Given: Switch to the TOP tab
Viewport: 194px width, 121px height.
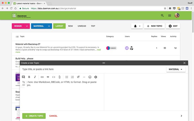Looking at the screenshot, I should [x=93, y=26].
